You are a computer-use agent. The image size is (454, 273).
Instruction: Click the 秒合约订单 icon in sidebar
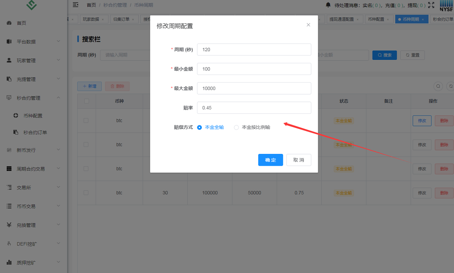point(16,132)
